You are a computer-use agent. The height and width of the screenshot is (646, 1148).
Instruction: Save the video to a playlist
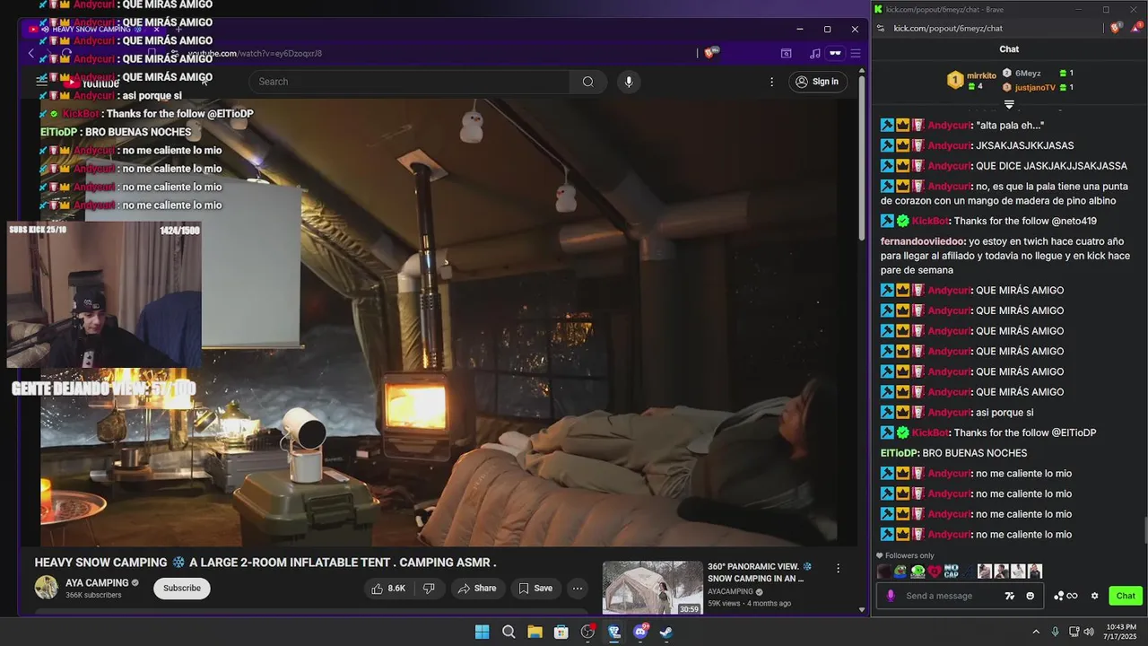[x=535, y=589]
